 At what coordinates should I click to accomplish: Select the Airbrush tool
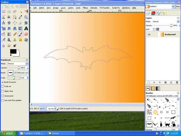4,40
